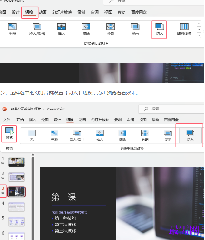Image resolution: width=205 pixels, height=240 pixels.
Task: Open the 审阅 tab in upper ribbon
Action: [95, 12]
